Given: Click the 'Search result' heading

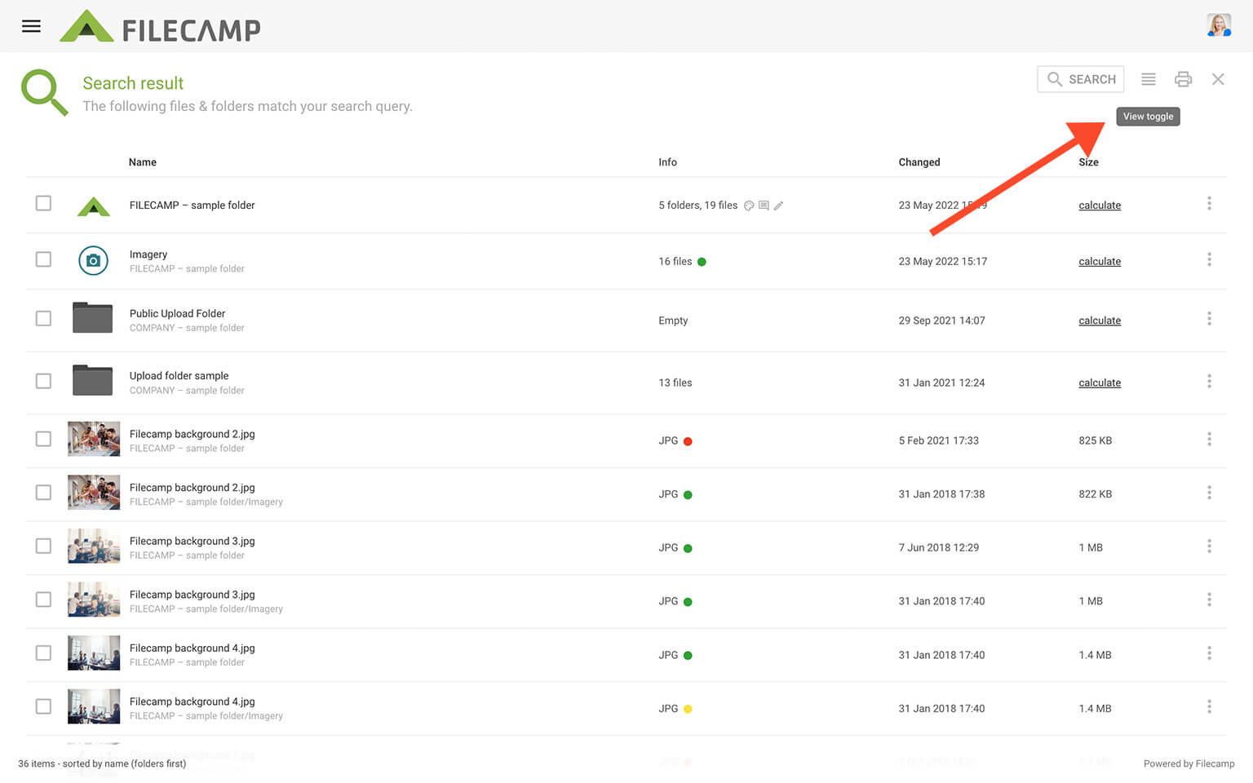Looking at the screenshot, I should coord(133,83).
